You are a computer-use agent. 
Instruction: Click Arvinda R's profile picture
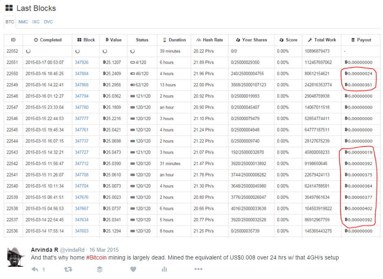pyautogui.click(x=16, y=257)
